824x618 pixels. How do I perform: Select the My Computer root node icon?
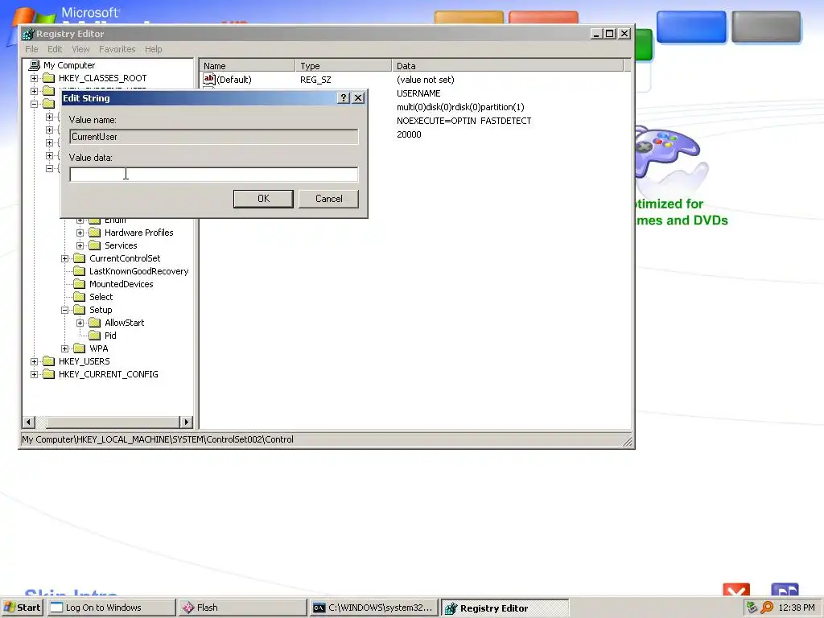[35, 65]
